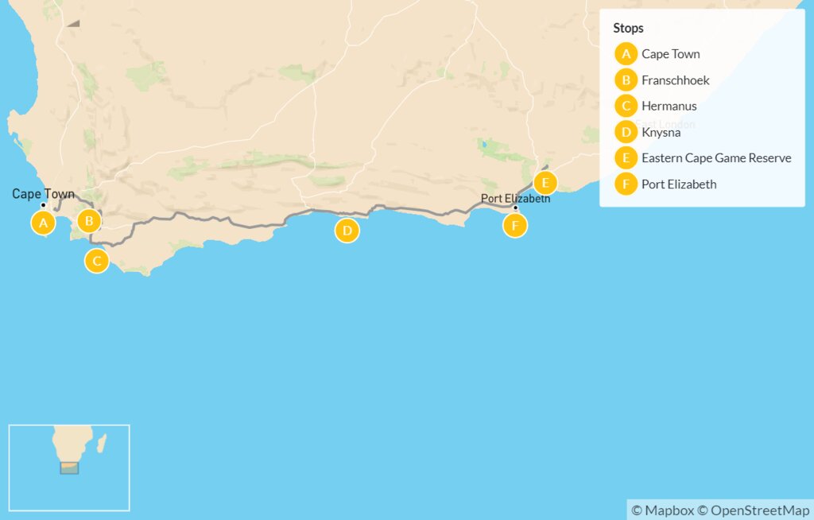814x520 pixels.
Task: Select map marker D at Knysna
Action: 347,231
